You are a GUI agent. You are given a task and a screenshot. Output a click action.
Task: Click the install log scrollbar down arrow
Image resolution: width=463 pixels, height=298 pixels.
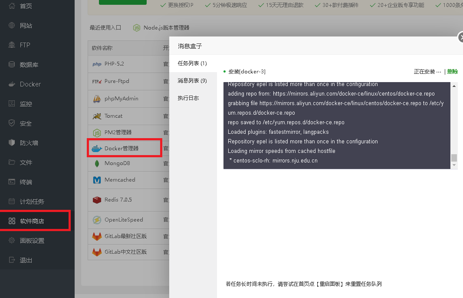click(454, 165)
